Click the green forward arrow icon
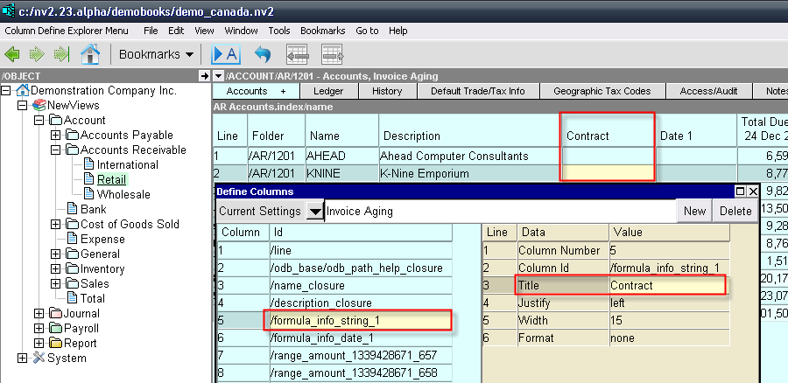The width and height of the screenshot is (788, 383). coord(36,53)
